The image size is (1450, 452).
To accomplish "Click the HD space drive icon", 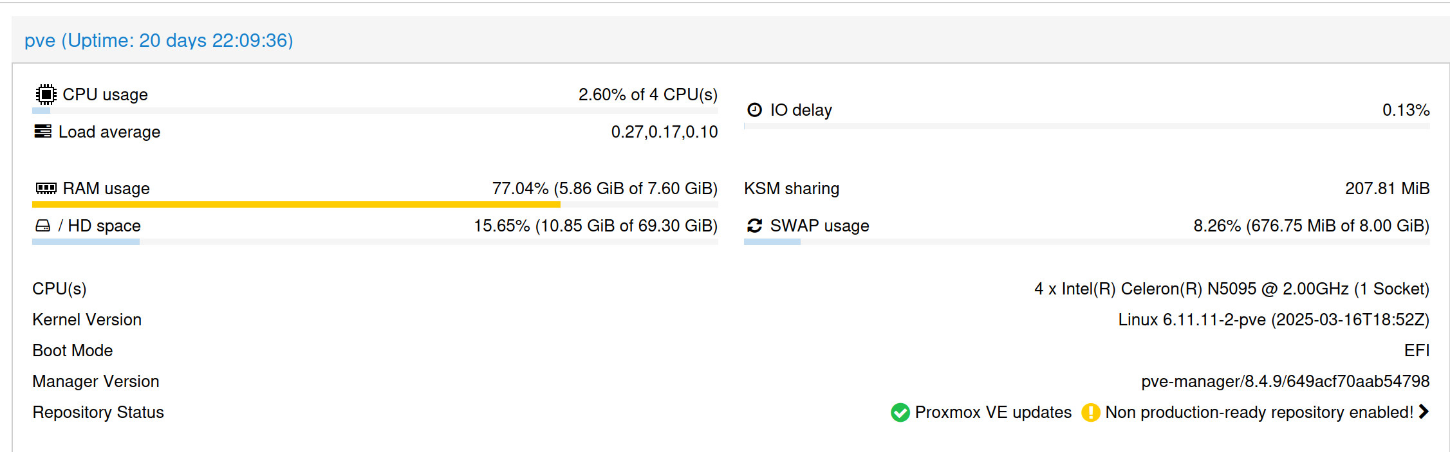I will point(42,226).
